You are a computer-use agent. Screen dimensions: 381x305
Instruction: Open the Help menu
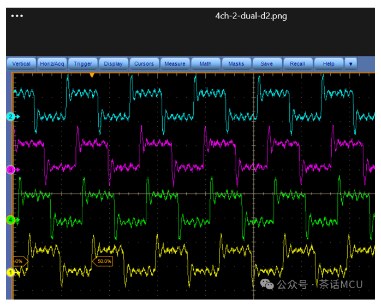[329, 64]
